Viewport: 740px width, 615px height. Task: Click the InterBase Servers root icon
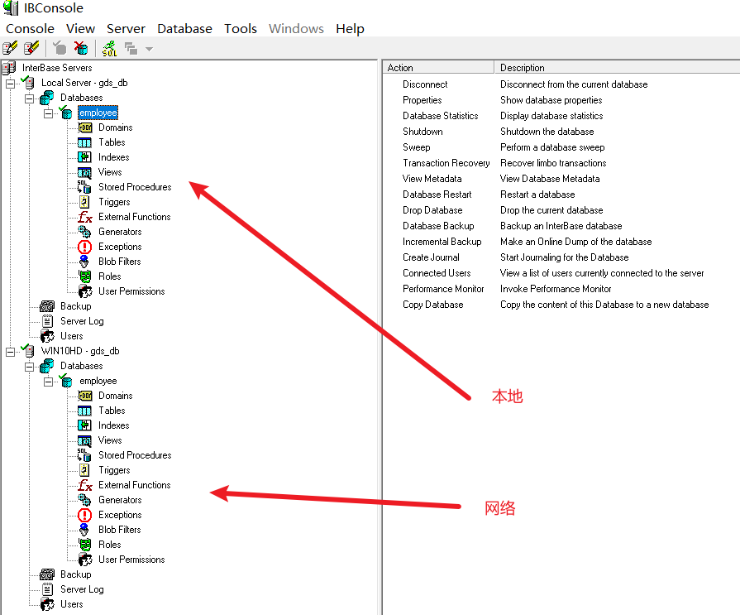pos(9,68)
